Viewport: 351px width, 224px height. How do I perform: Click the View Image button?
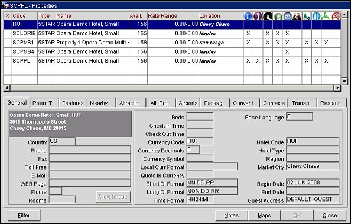point(113,197)
